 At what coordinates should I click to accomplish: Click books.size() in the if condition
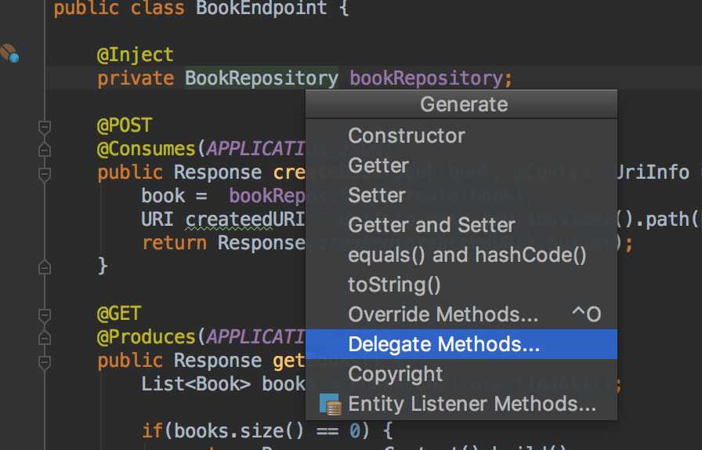[x=239, y=431]
